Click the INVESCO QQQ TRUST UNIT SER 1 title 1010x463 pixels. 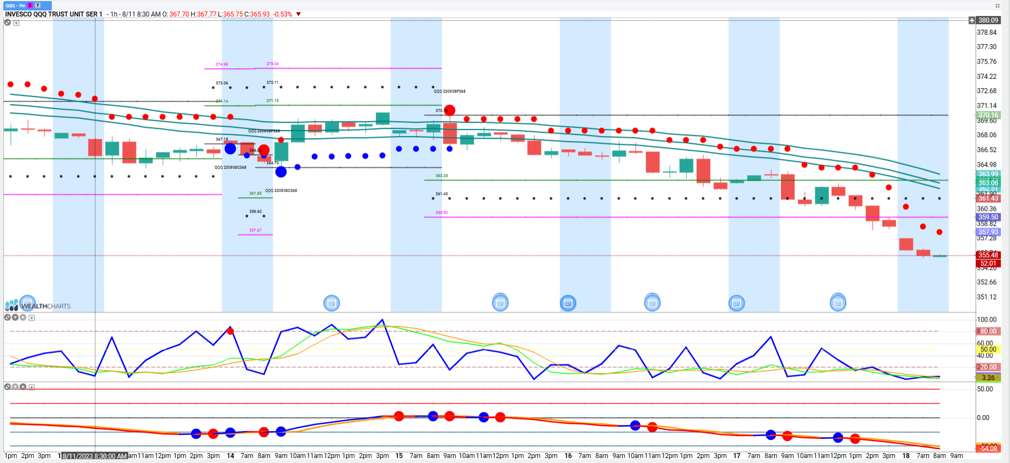[x=53, y=14]
